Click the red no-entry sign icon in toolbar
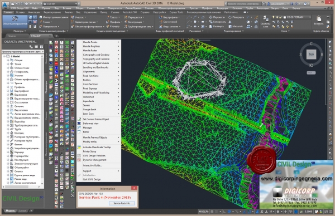Image resolution: width=335 pixels, height=216 pixels. point(56,51)
